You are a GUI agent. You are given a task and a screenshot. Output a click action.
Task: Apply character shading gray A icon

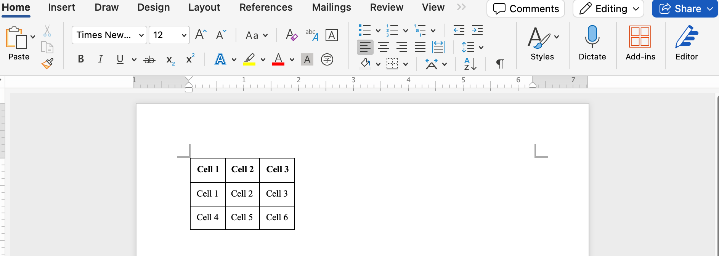pos(307,59)
